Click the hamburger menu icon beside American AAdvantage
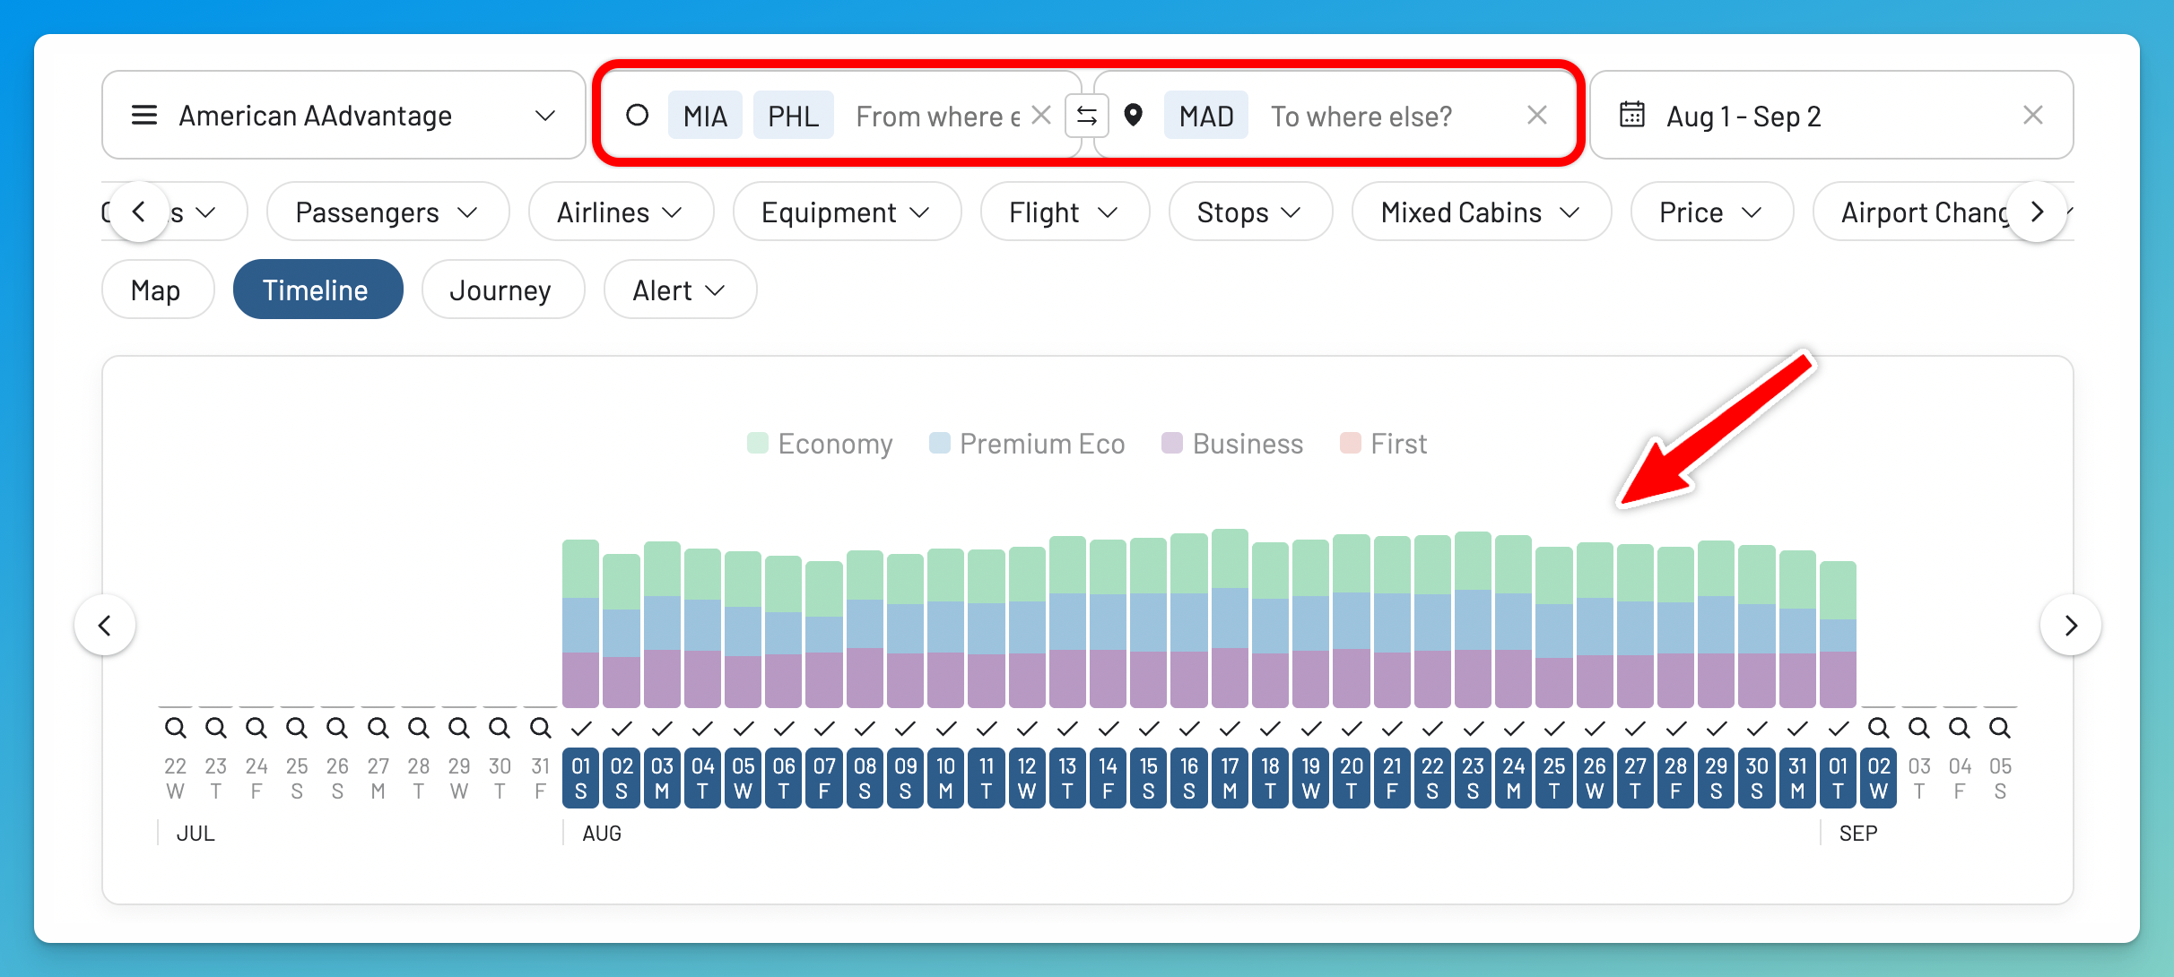Viewport: 2174px width, 977px height. click(x=144, y=115)
